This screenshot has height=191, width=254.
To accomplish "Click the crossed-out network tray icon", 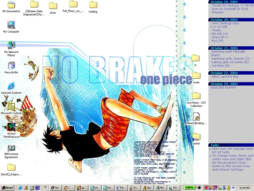I will 210,188.
